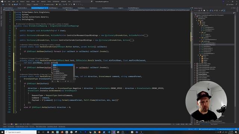
Task: Open the Error List tab
Action: click(x=32, y=127)
